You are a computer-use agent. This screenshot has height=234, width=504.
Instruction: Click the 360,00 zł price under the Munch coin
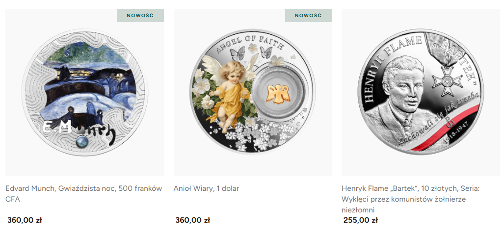(25, 220)
